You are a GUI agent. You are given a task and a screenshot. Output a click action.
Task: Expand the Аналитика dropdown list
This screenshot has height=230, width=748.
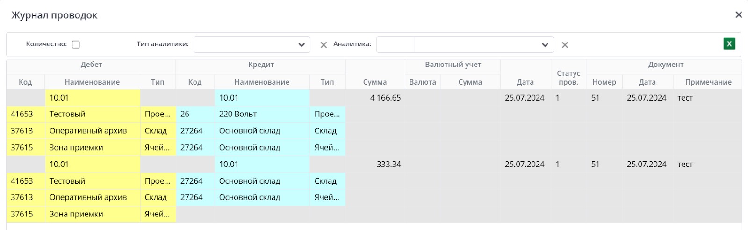tap(545, 45)
